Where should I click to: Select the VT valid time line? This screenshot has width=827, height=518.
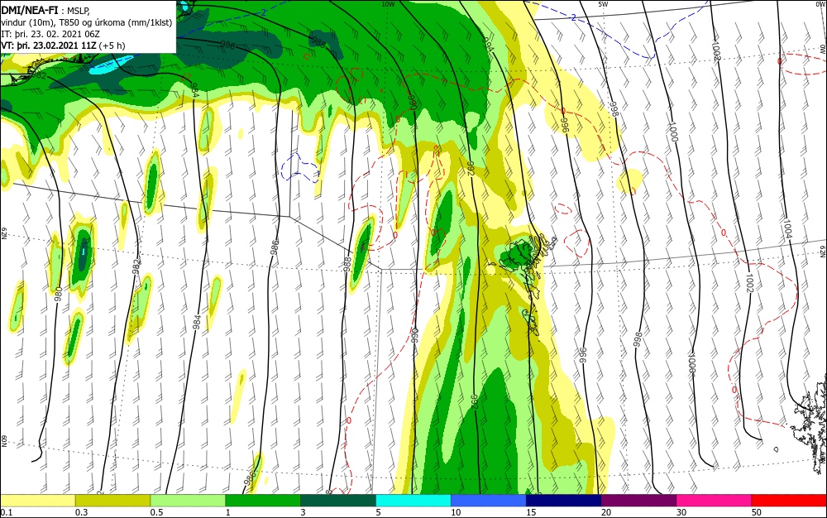[x=64, y=46]
